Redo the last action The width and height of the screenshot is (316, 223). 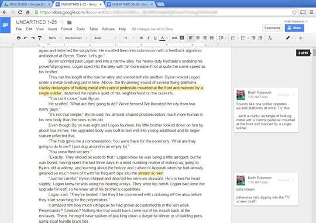point(33,38)
